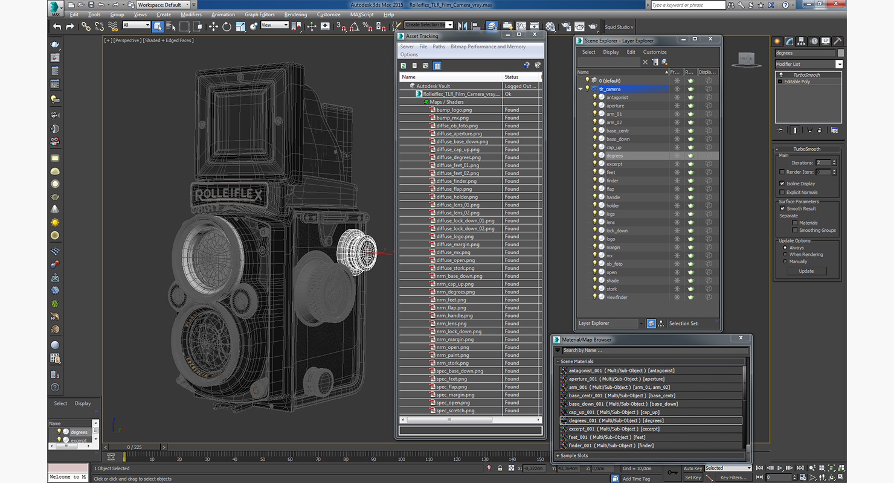The image size is (894, 483).
Task: Open the Create Selection Set dropdown
Action: click(x=429, y=25)
